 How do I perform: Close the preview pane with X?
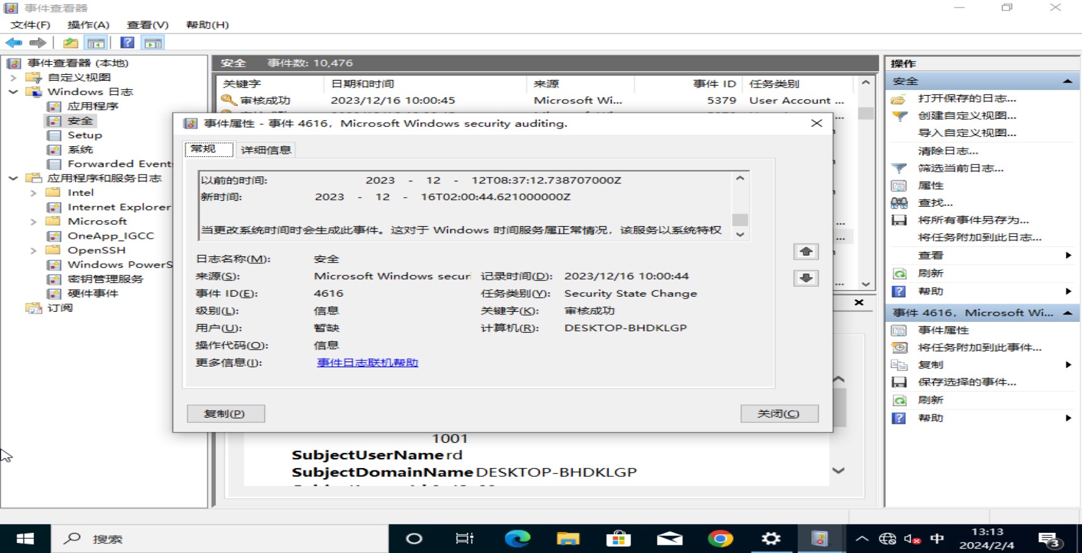click(858, 303)
